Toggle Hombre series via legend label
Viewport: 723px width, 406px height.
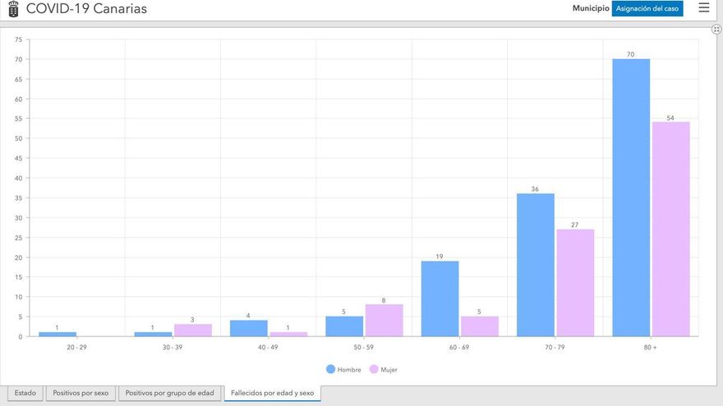pyautogui.click(x=349, y=370)
